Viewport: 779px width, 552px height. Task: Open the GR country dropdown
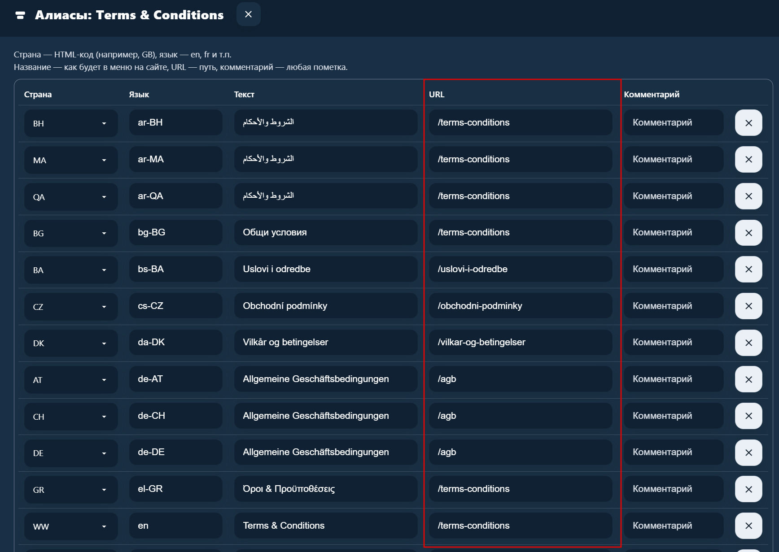pyautogui.click(x=71, y=490)
